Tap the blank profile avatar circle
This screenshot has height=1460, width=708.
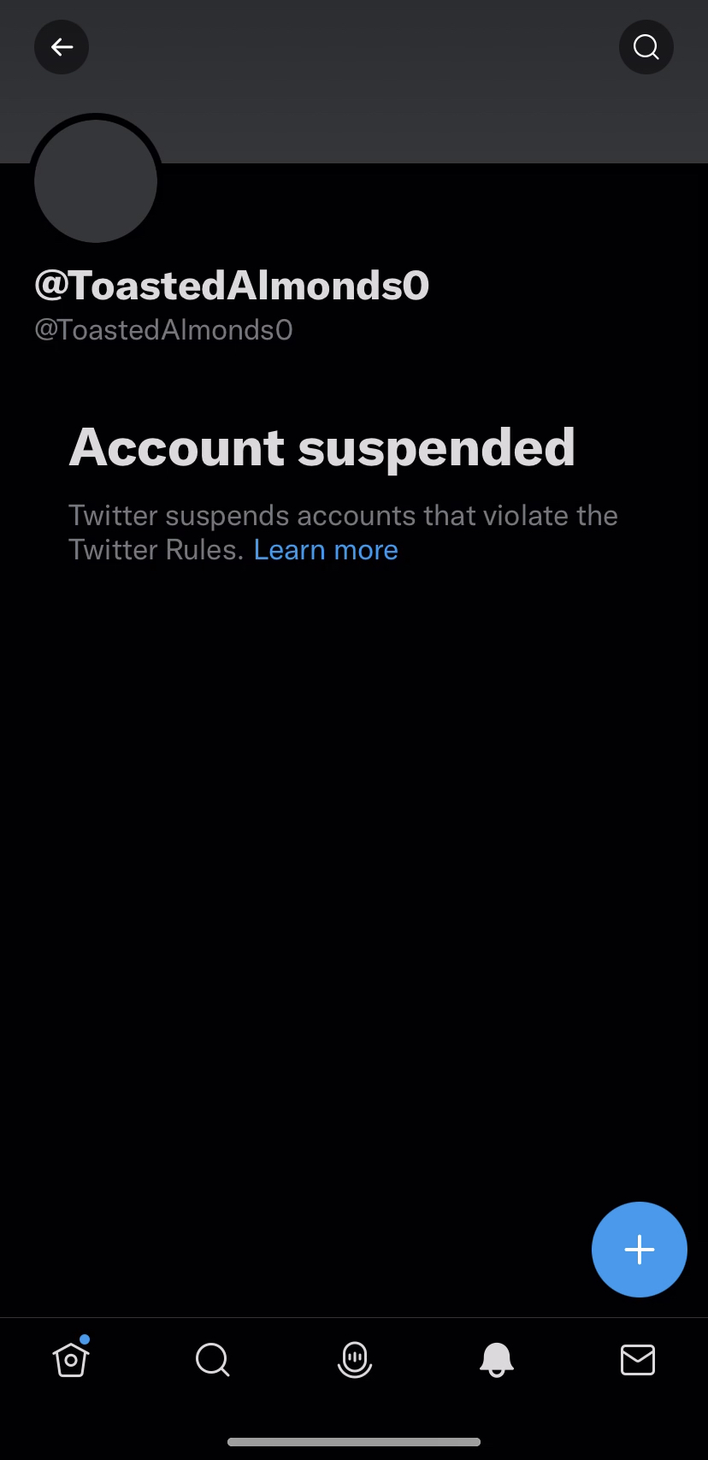[96, 180]
